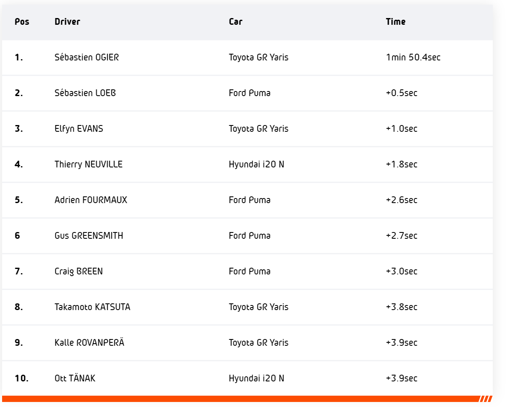Select Ott TÄNAK driver name

click(75, 378)
